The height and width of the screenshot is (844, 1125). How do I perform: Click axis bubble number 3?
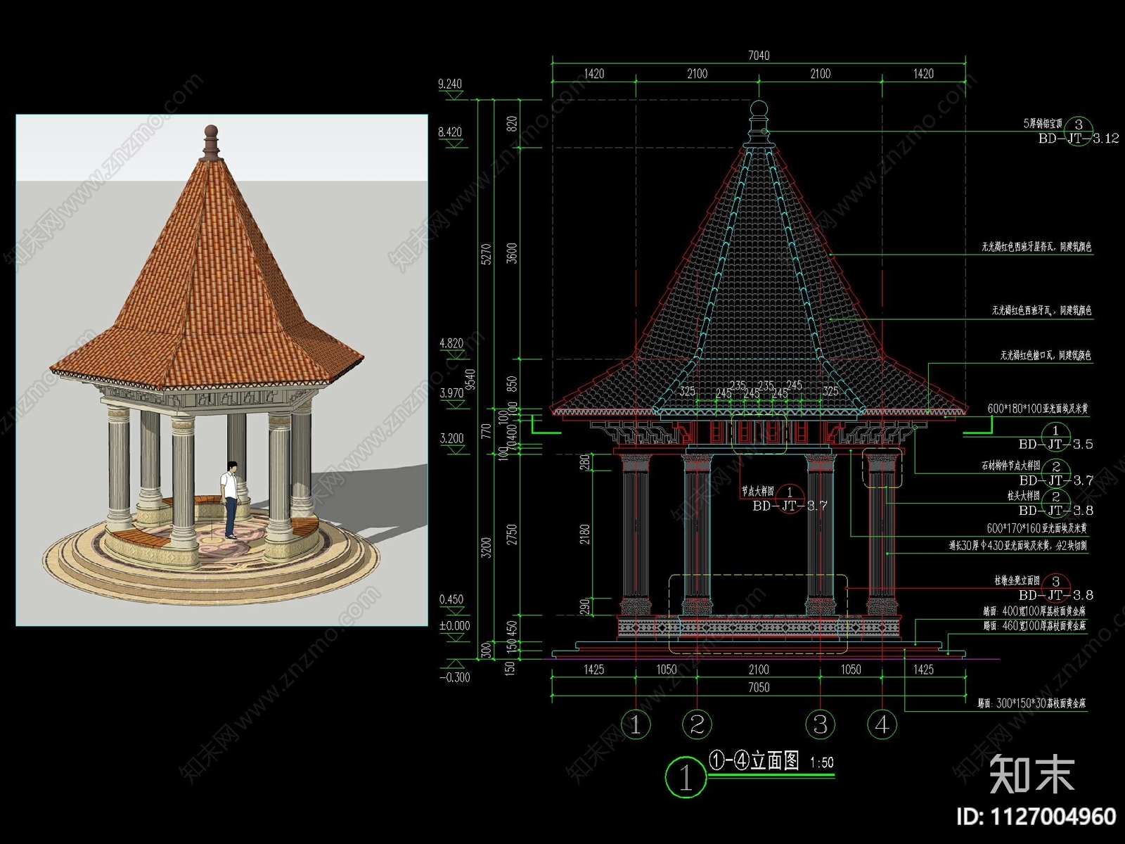click(820, 724)
